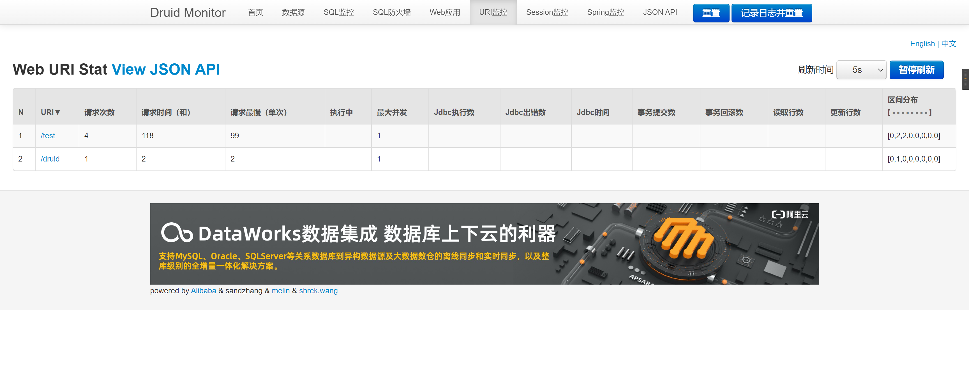
Task: Open the View JSON API link
Action: [x=166, y=70]
